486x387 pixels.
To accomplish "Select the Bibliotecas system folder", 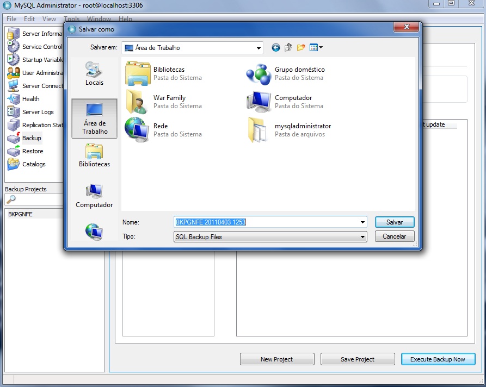I will (x=164, y=73).
